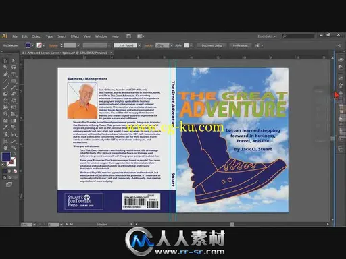The height and width of the screenshot is (259, 346).
Task: Open the 3 pt. Round brush definition dropdown
Action: 139,45
